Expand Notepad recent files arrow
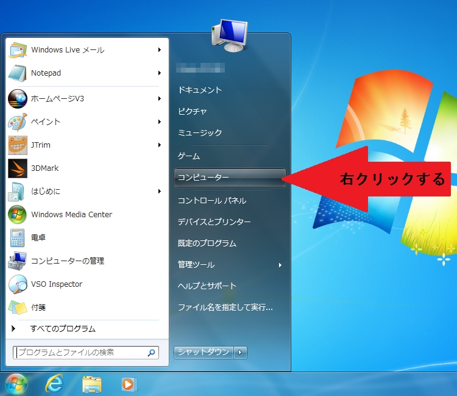This screenshot has width=457, height=396. point(160,73)
